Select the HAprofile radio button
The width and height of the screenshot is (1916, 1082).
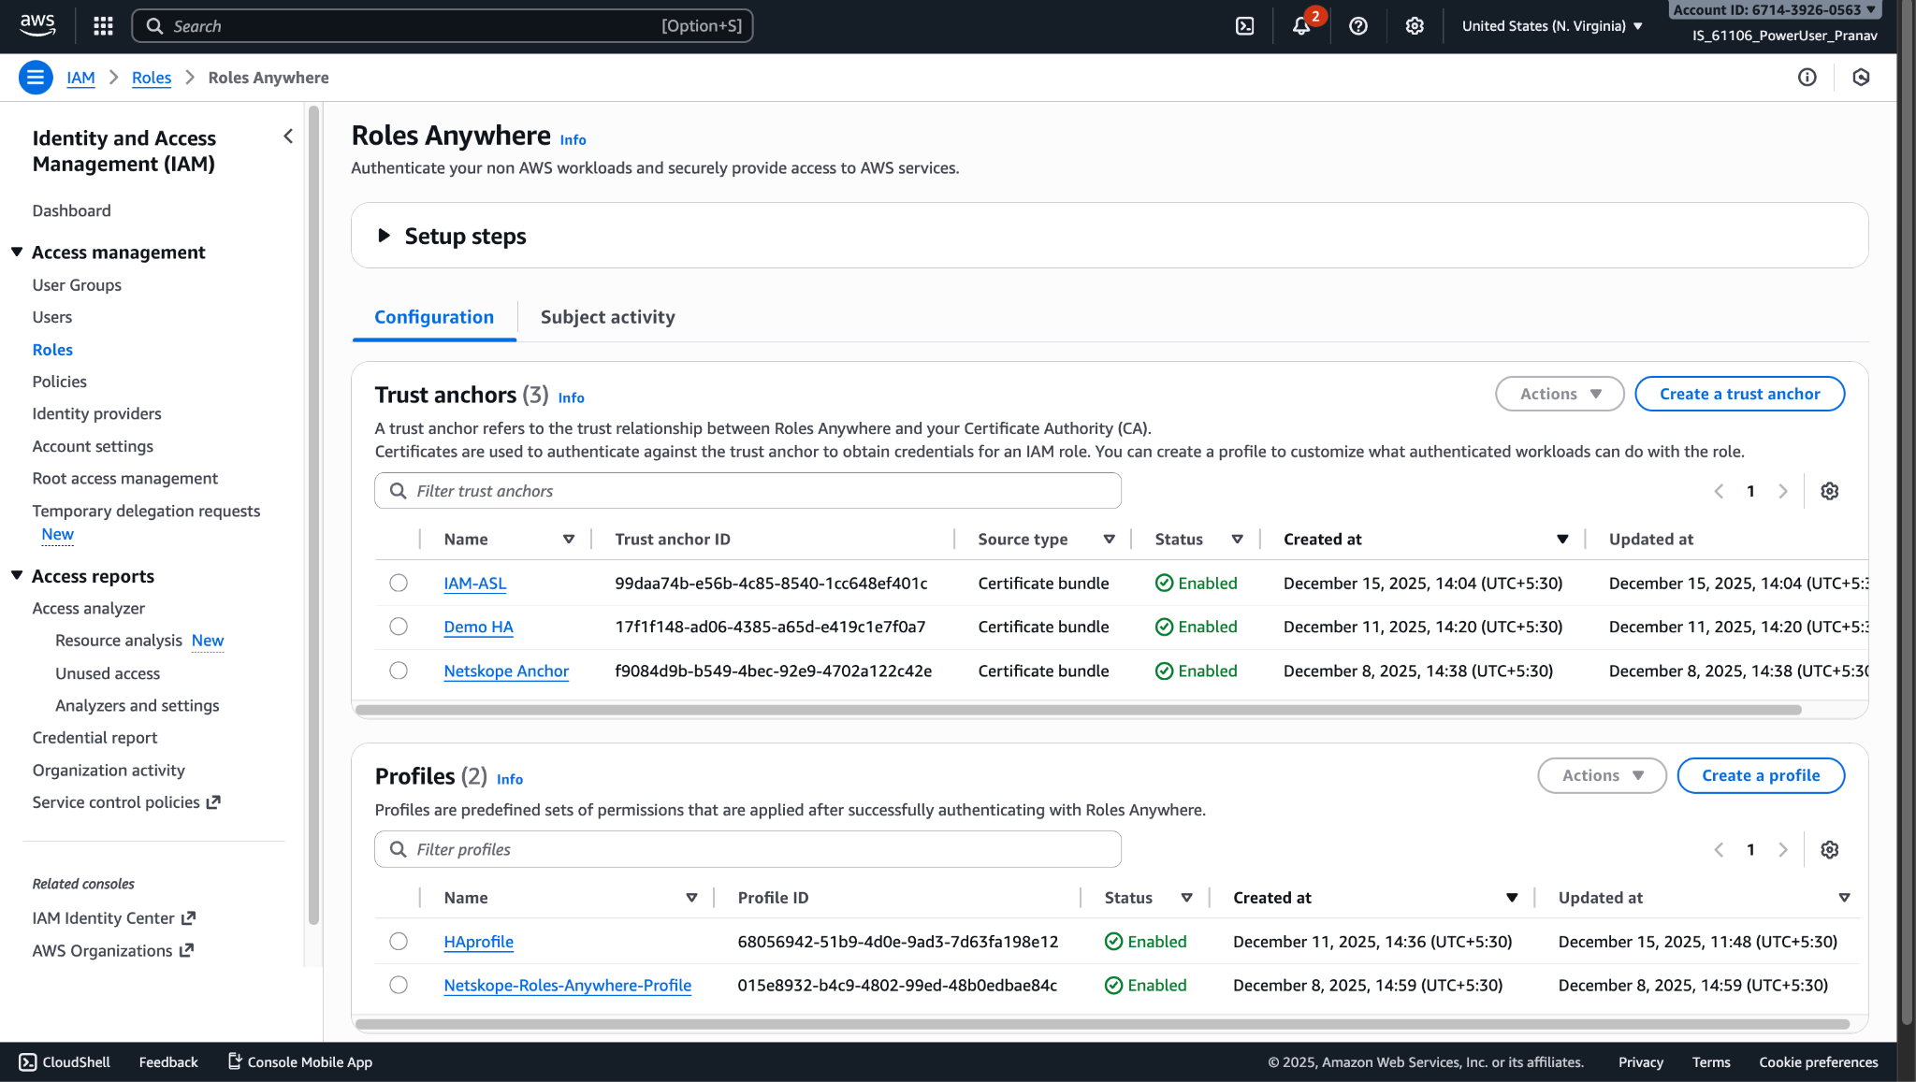(399, 941)
